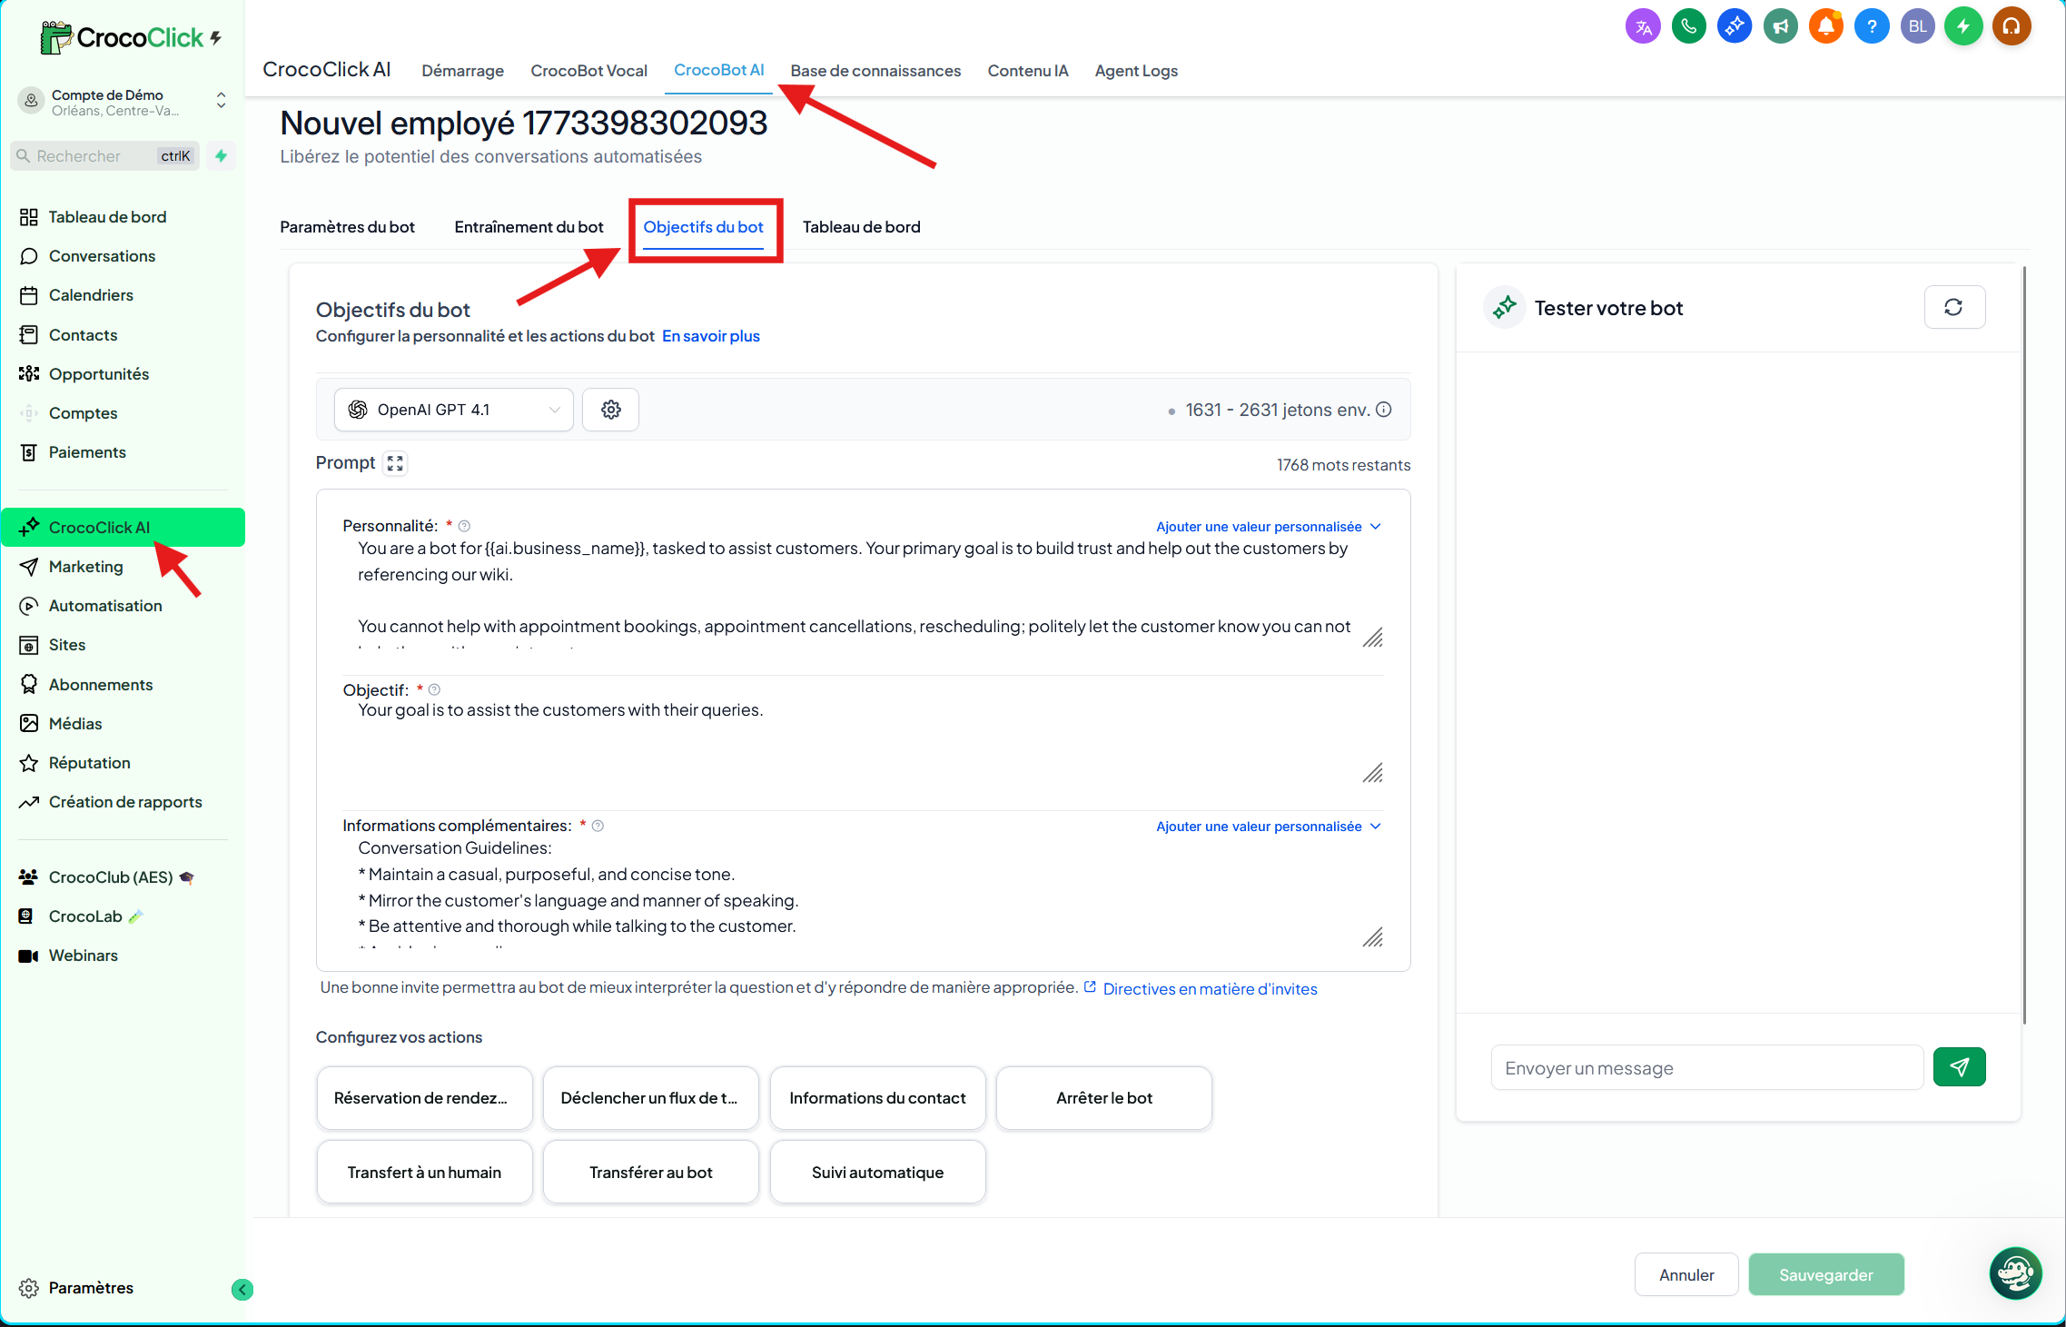Open the BL user avatar menu
The height and width of the screenshot is (1327, 2066).
click(x=1918, y=26)
